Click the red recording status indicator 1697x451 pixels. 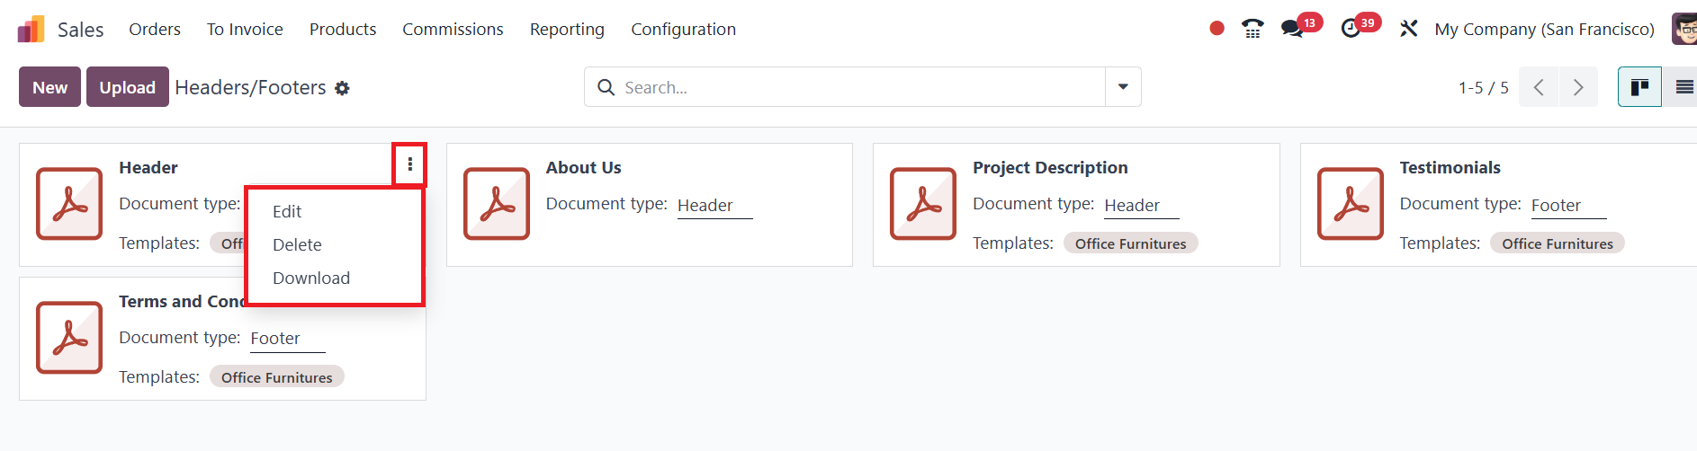click(x=1217, y=29)
